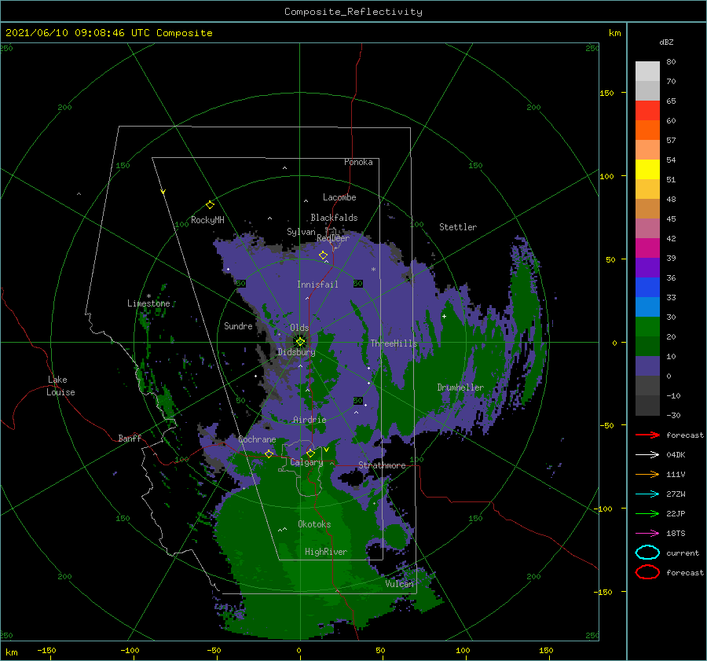This screenshot has height=661, width=707.
Task: Click the yellow marker near Cochrane
Action: [269, 454]
